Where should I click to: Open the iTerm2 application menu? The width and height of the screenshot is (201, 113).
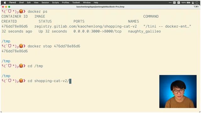13,3
